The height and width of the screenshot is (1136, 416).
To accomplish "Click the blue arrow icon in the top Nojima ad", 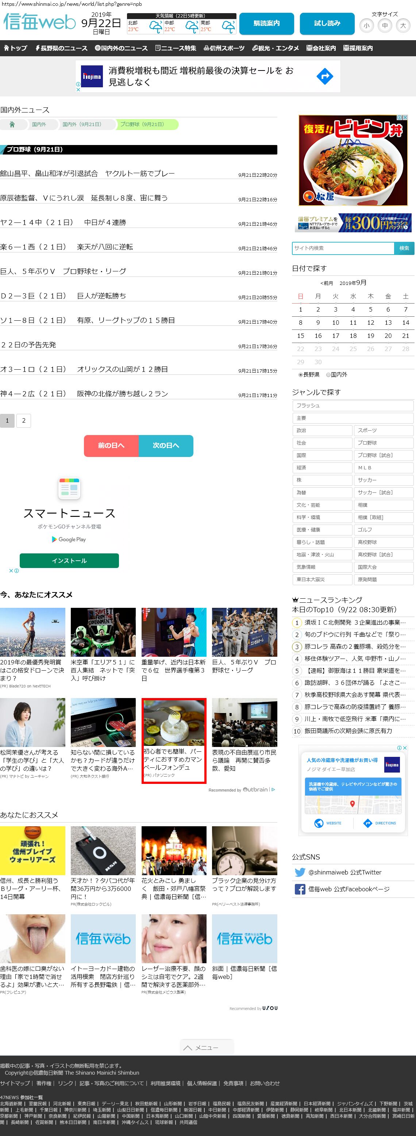I will pos(324,76).
